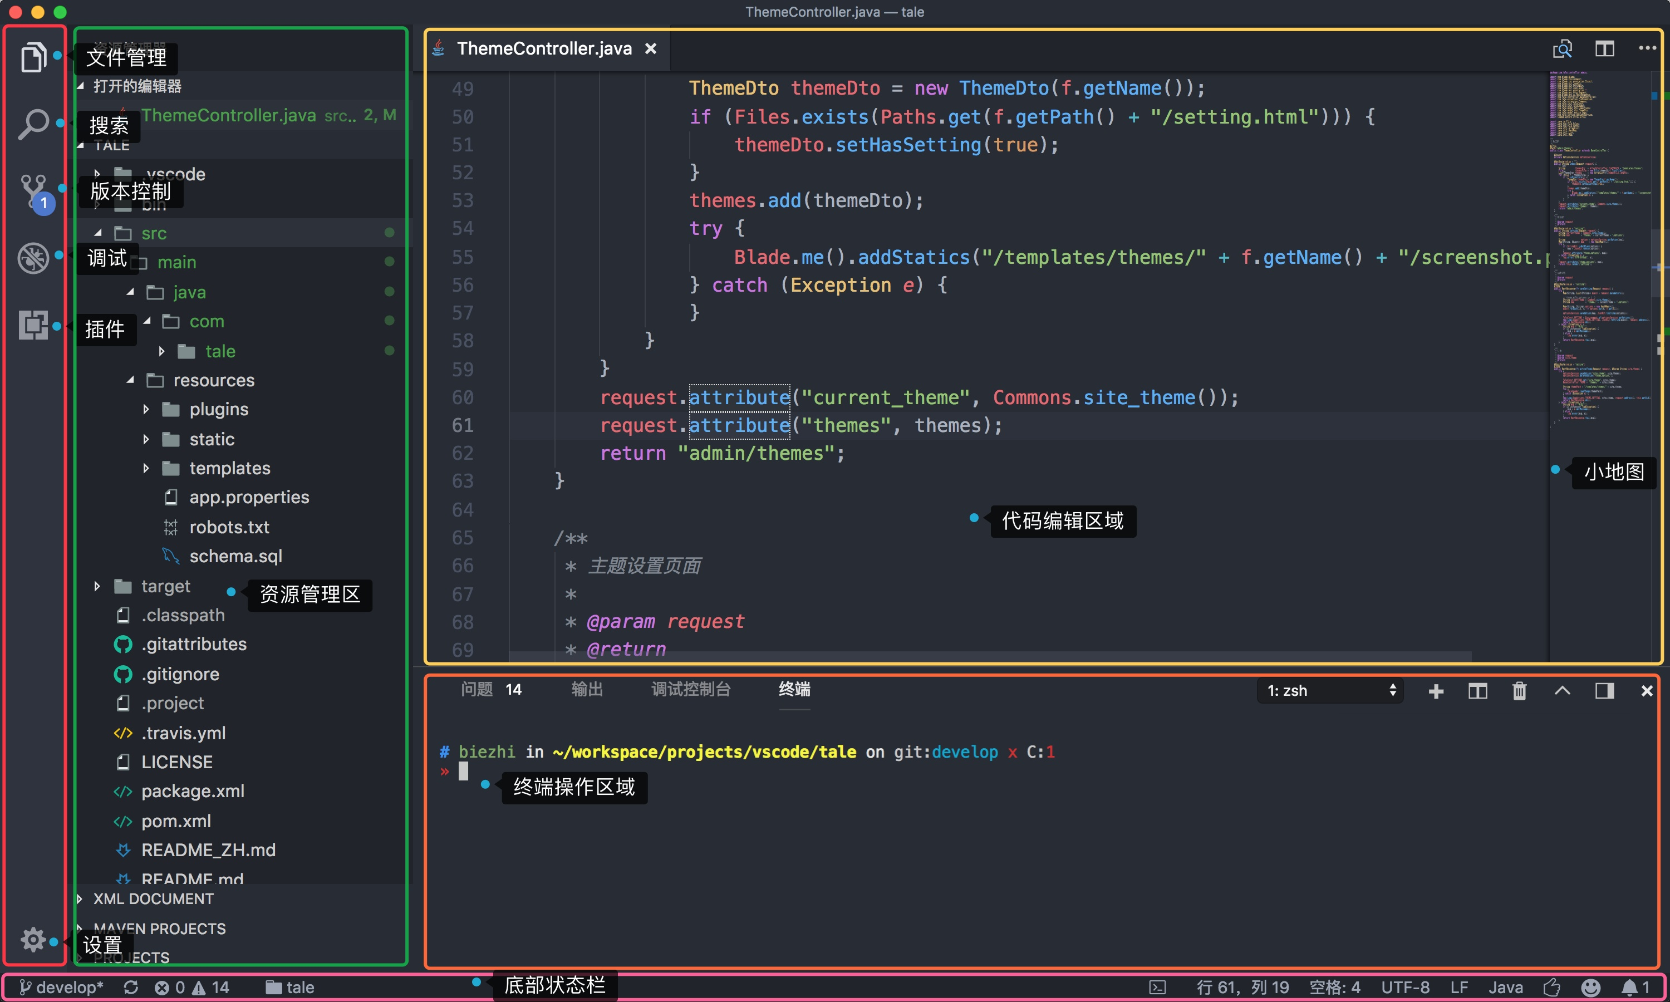Open the Explorer files icon in activity bar
This screenshot has height=1002, width=1670.
33,57
